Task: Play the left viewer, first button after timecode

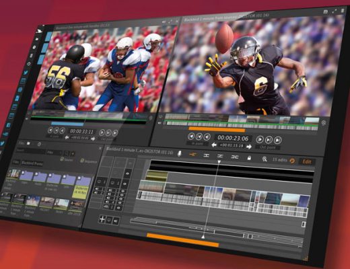Action: tap(102, 132)
